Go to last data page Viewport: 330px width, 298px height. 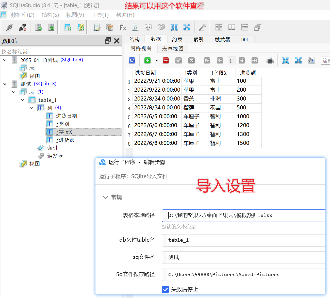(x=254, y=60)
